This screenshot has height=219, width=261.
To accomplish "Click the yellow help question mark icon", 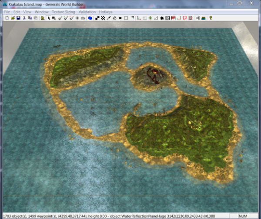I will pos(211,18).
